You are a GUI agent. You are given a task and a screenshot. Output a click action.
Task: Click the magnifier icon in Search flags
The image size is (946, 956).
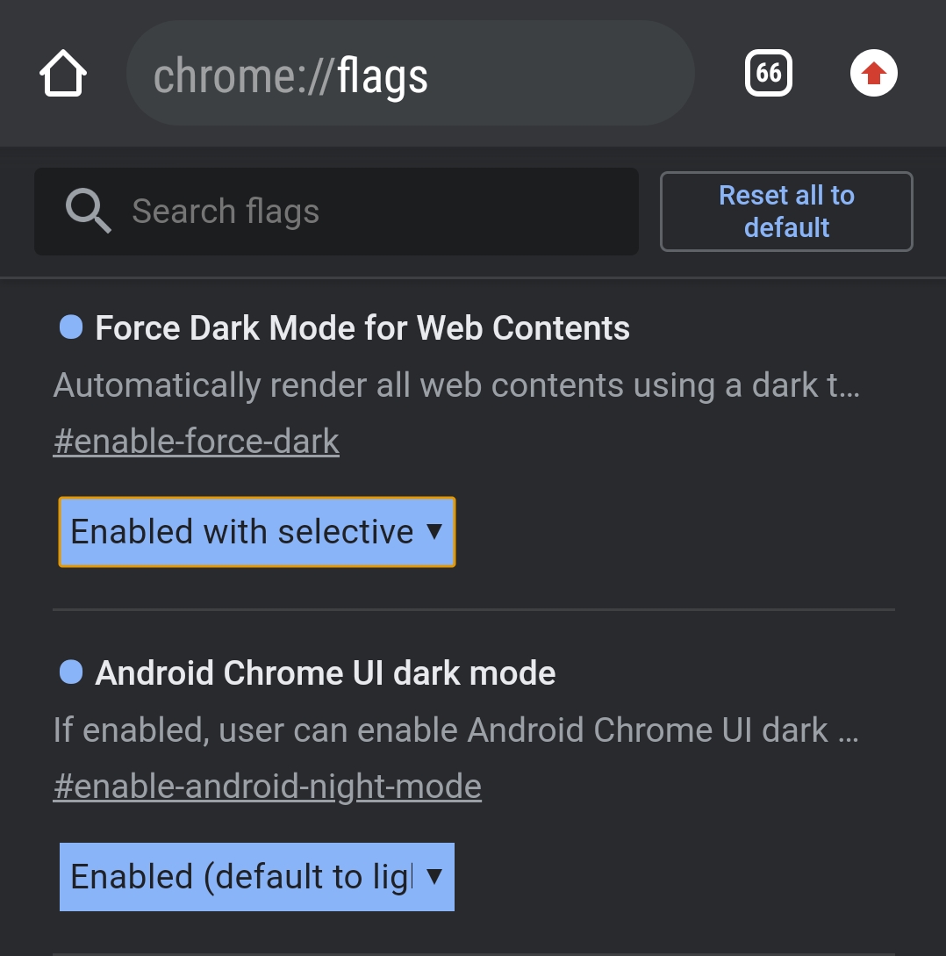click(88, 212)
